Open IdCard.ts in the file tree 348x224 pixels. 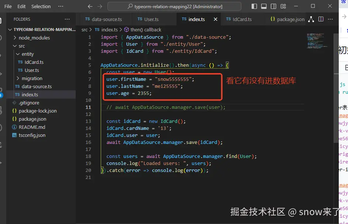(x=41, y=62)
